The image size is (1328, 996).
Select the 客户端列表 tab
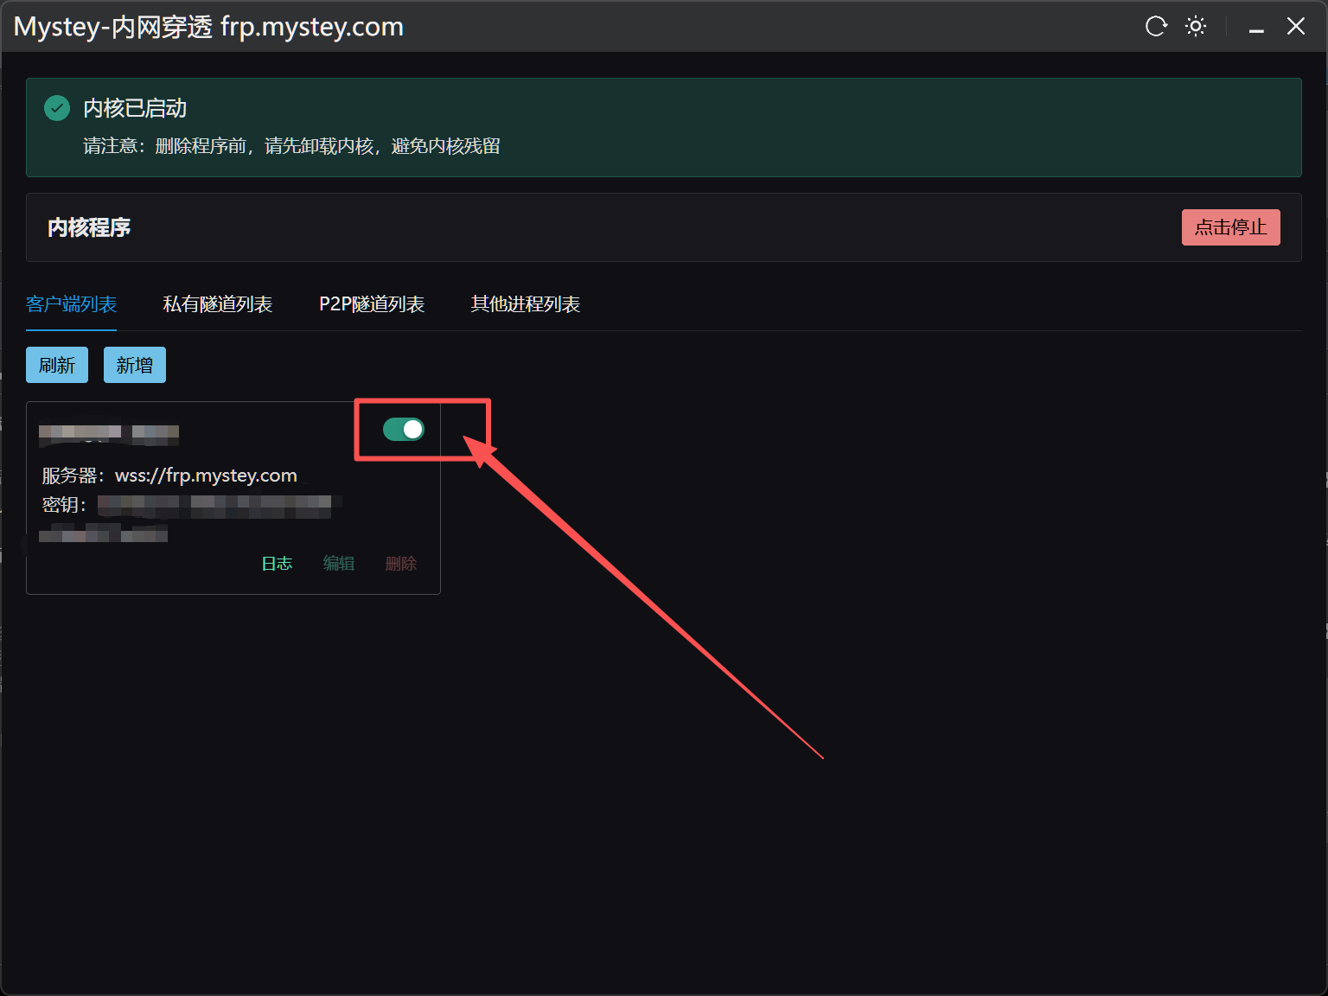pyautogui.click(x=71, y=304)
